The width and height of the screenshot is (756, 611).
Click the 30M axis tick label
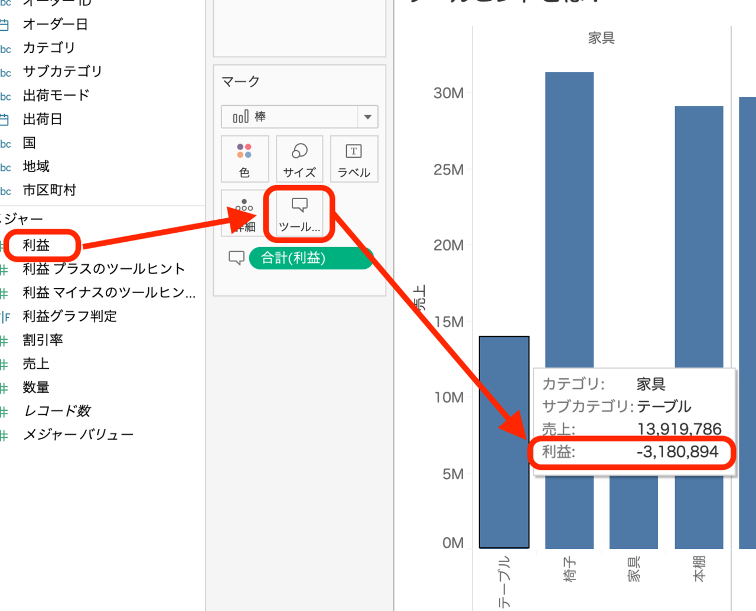(x=449, y=93)
